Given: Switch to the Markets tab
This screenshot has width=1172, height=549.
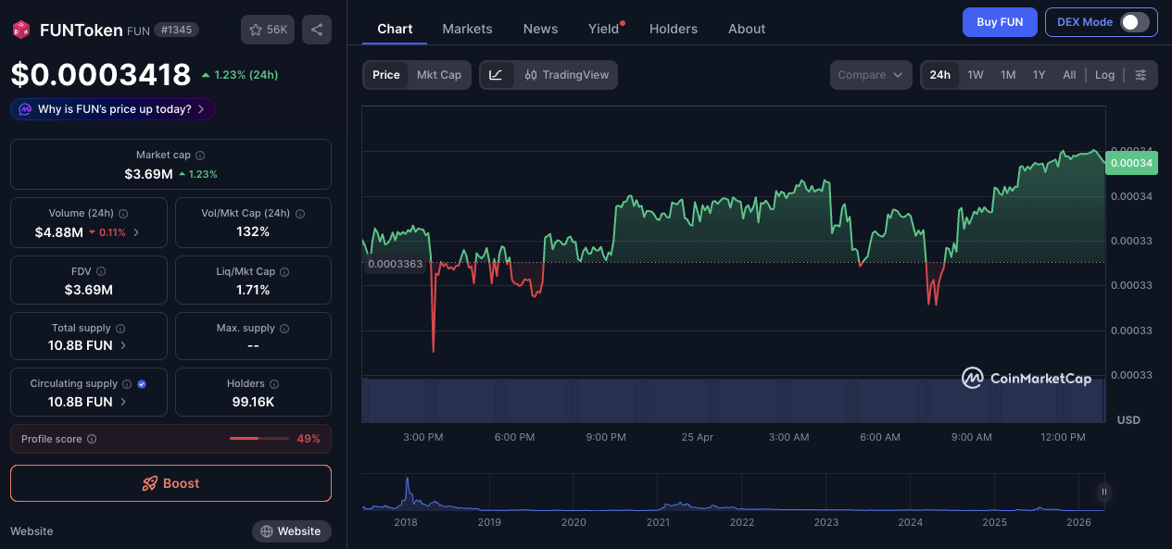Looking at the screenshot, I should [467, 29].
